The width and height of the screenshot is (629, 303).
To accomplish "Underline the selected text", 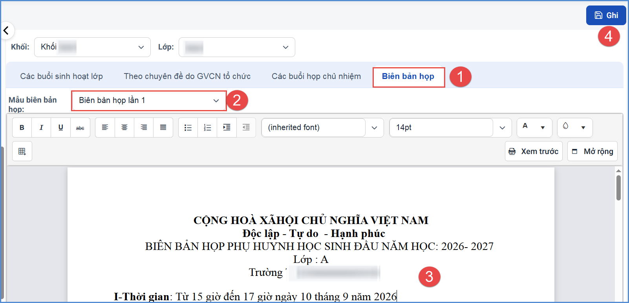I will pyautogui.click(x=60, y=128).
